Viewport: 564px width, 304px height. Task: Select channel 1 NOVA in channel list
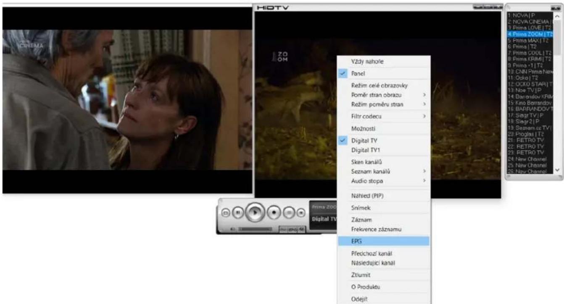tap(530, 15)
